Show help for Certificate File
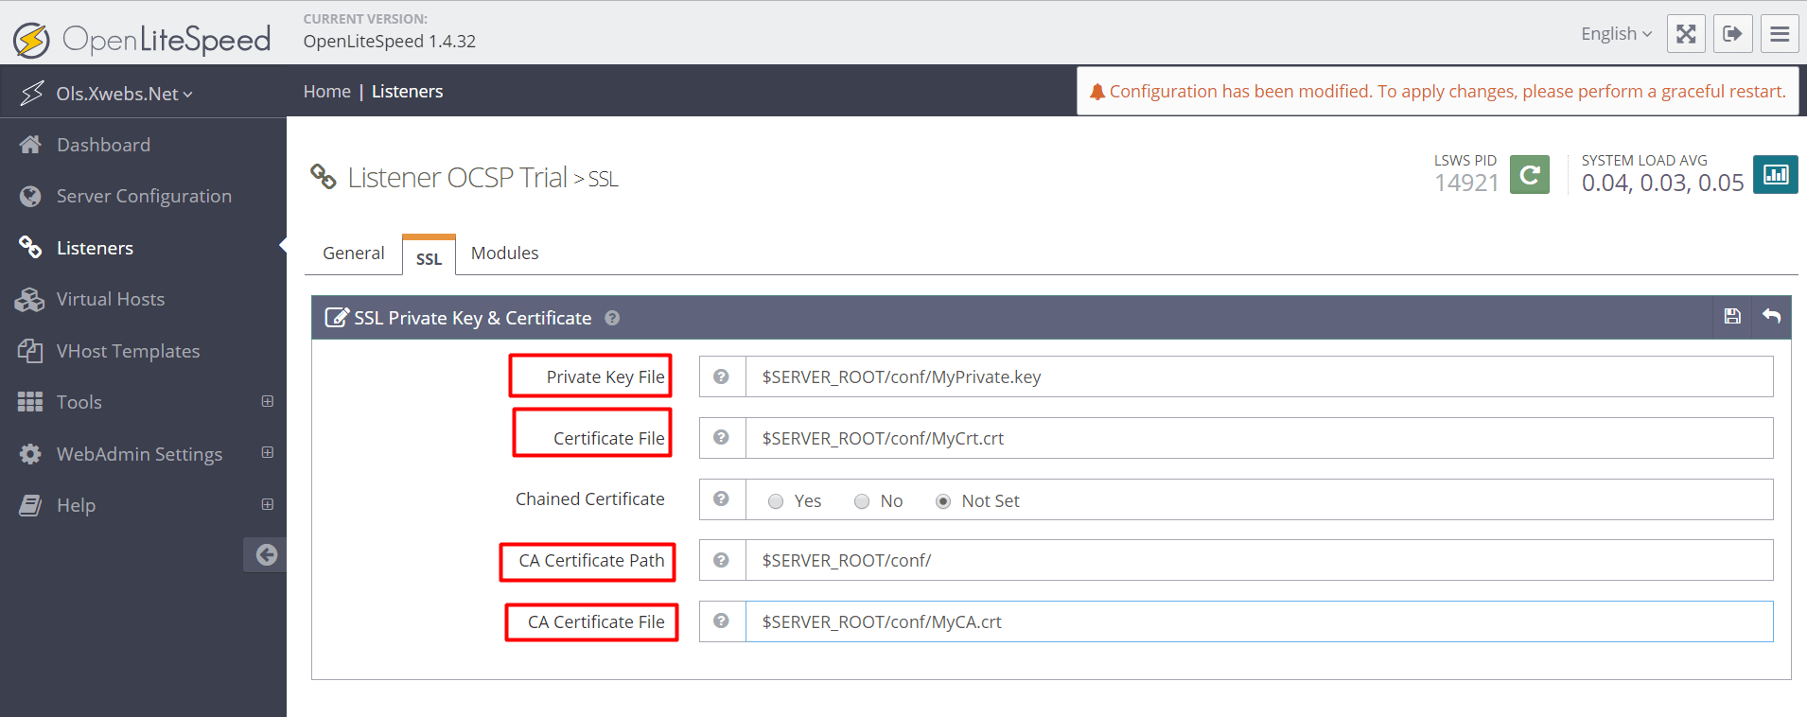 pyautogui.click(x=722, y=438)
